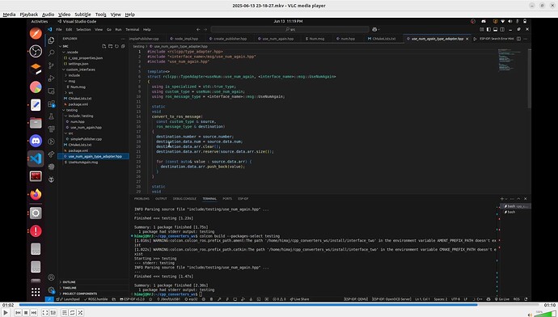This screenshot has height=317, width=558.
Task: Open the VLC Video menu
Action: point(64,15)
